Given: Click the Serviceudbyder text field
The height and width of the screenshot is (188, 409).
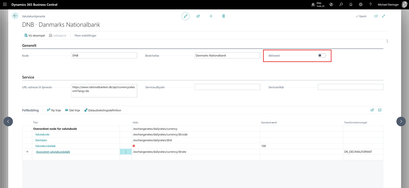Looking at the screenshot, I should [227, 87].
